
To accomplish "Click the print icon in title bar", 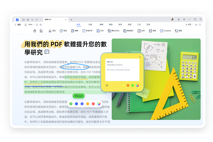I will tap(28, 20).
